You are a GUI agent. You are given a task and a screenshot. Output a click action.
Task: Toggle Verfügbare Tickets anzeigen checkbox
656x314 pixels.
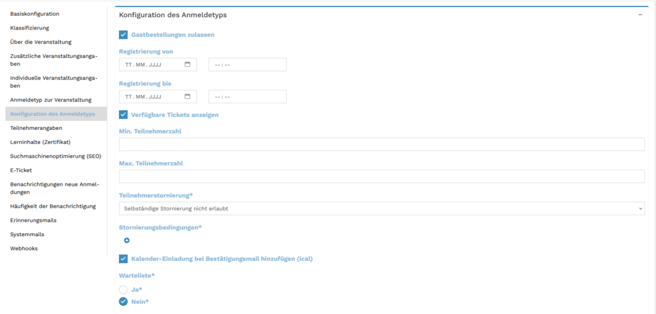124,115
